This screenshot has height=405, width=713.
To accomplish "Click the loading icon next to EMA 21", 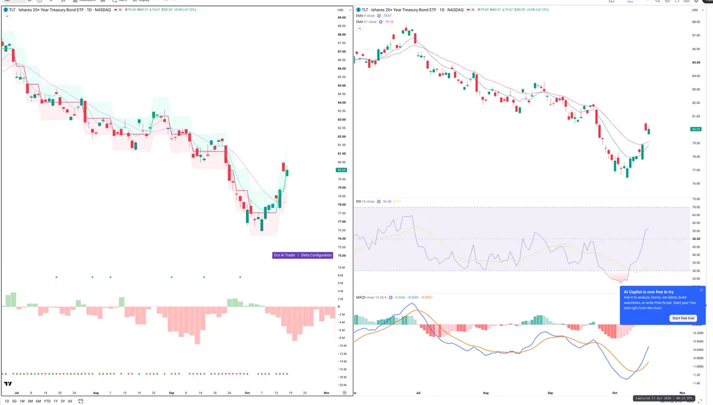I will [x=381, y=22].
